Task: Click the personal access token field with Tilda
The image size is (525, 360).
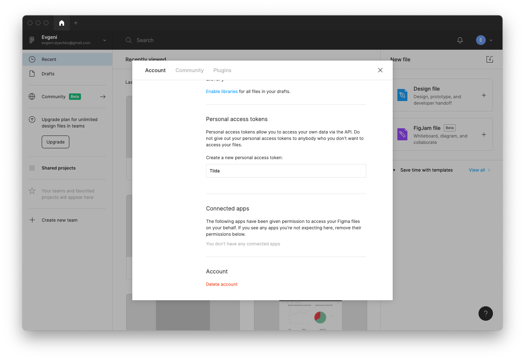Action: [x=286, y=171]
